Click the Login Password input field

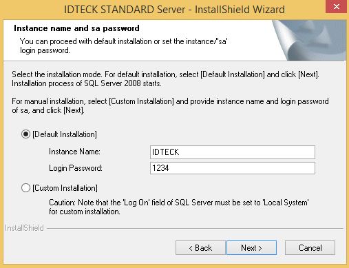pos(233,168)
